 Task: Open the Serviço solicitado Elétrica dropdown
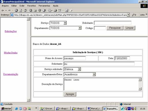[72, 69]
